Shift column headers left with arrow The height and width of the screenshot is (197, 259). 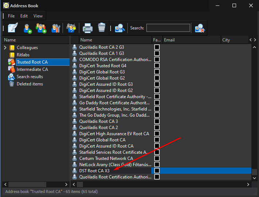(x=251, y=40)
